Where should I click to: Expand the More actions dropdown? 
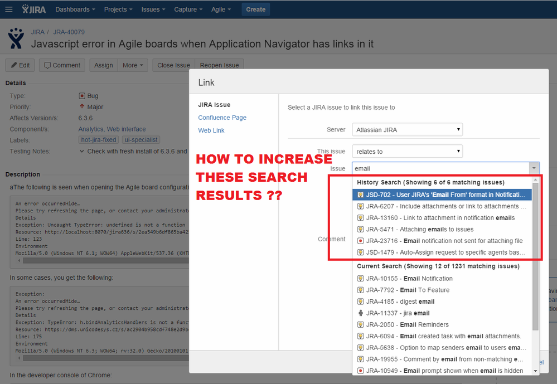133,65
